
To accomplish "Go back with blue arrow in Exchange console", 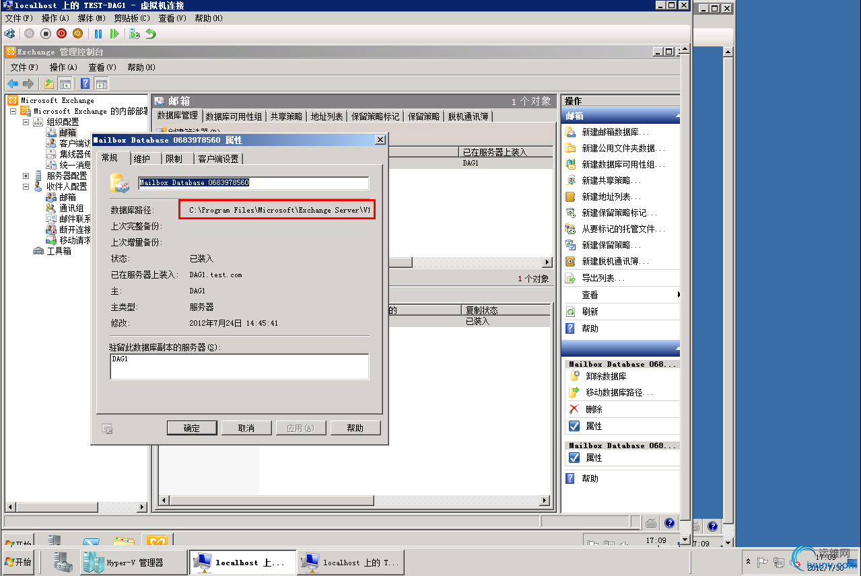I will click(x=13, y=83).
